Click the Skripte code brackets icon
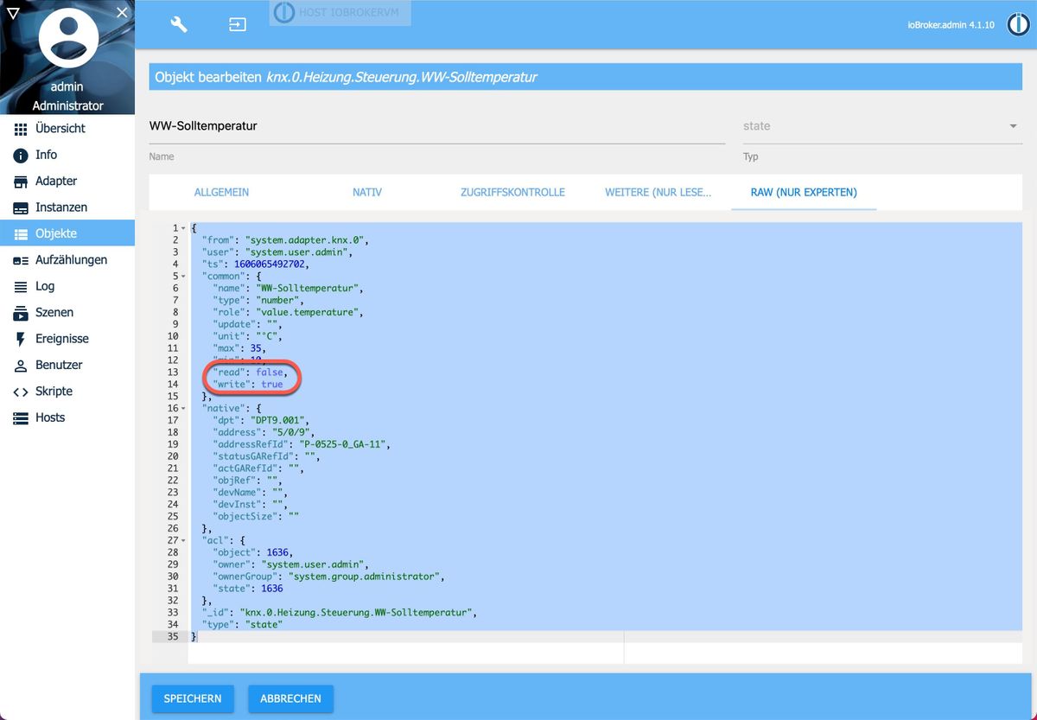This screenshot has width=1037, height=720. (x=21, y=392)
